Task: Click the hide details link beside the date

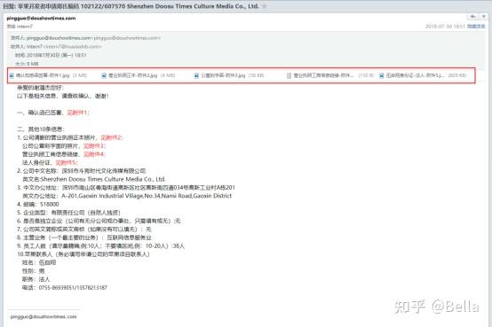Action: tap(476, 27)
